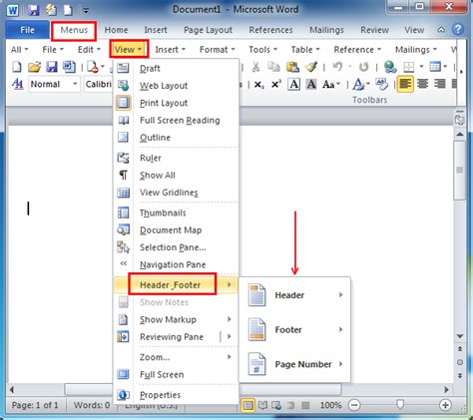Click the Undo arrow icon
The image size is (473, 420).
click(x=337, y=67)
